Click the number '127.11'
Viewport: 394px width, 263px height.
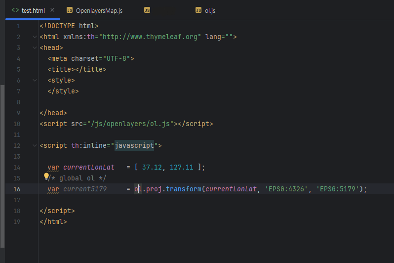[x=181, y=168]
